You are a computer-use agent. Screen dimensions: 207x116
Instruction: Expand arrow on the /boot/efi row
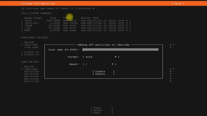[127, 23]
